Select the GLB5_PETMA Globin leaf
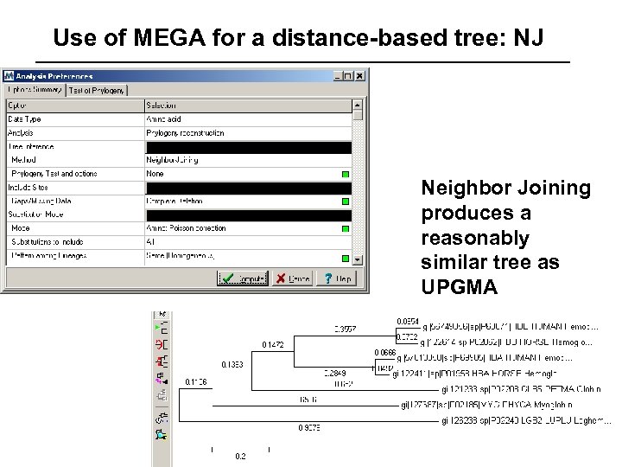 coord(521,389)
